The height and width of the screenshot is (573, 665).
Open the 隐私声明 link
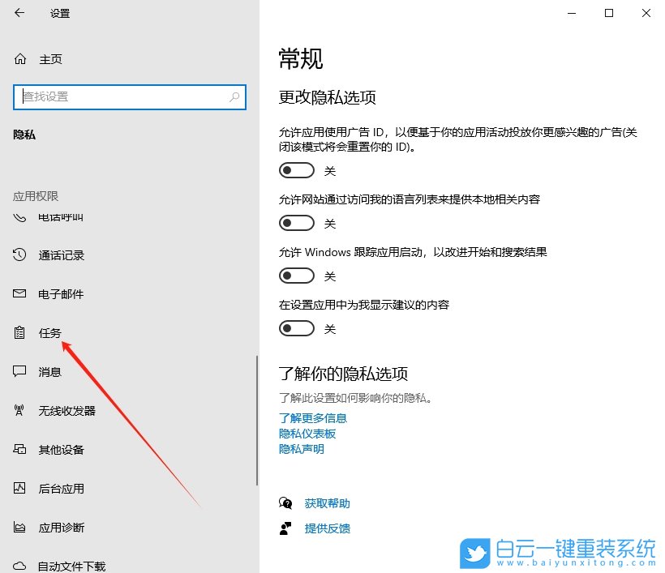point(301,448)
